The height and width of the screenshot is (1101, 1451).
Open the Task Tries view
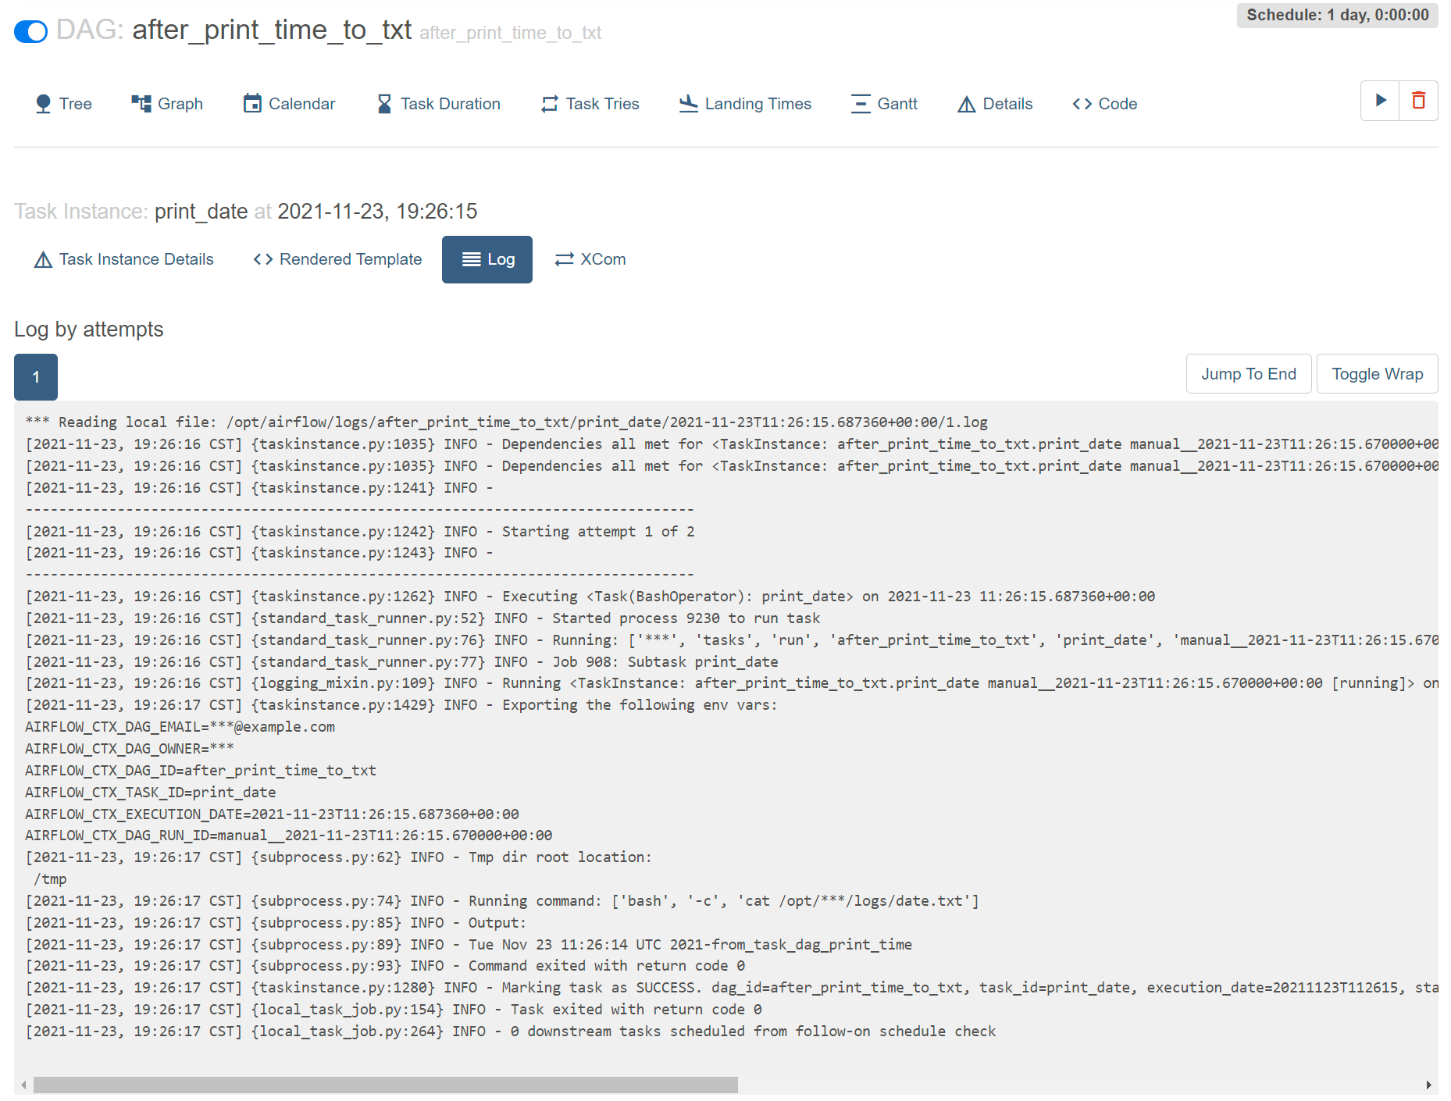590,104
